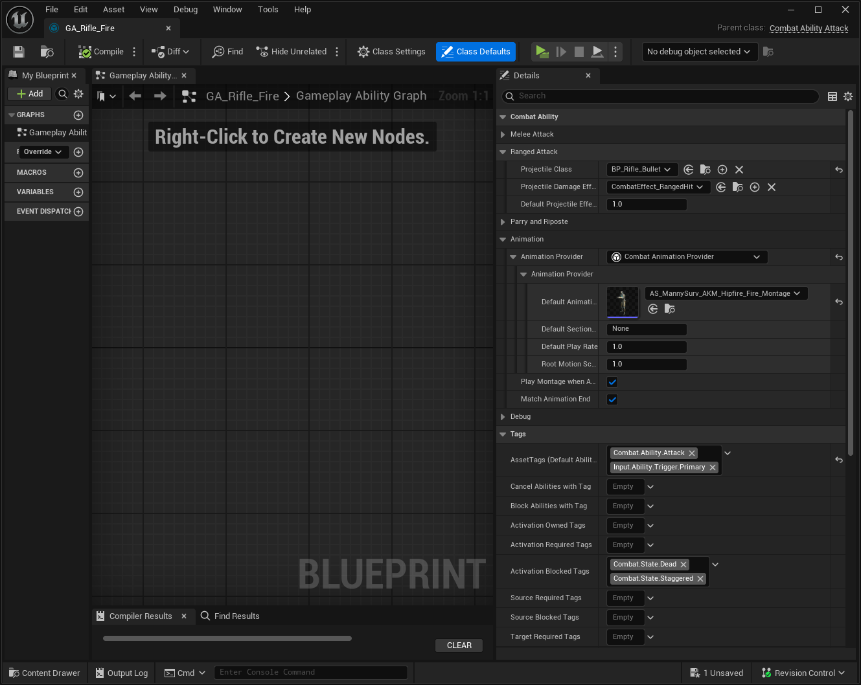Viewport: 861px width, 685px height.
Task: Add new graph with plus icon
Action: click(78, 115)
